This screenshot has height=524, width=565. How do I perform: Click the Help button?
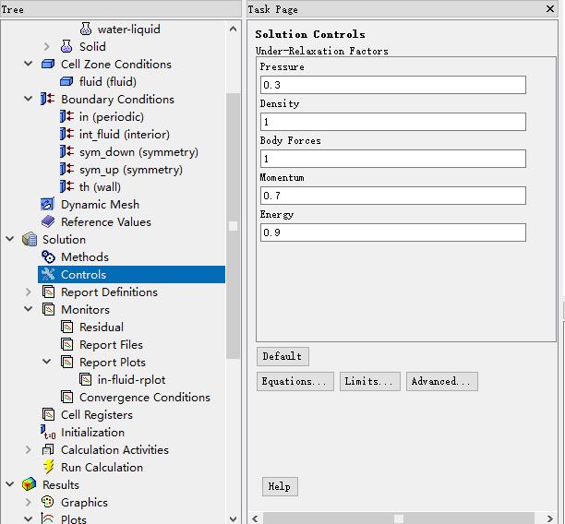[280, 486]
